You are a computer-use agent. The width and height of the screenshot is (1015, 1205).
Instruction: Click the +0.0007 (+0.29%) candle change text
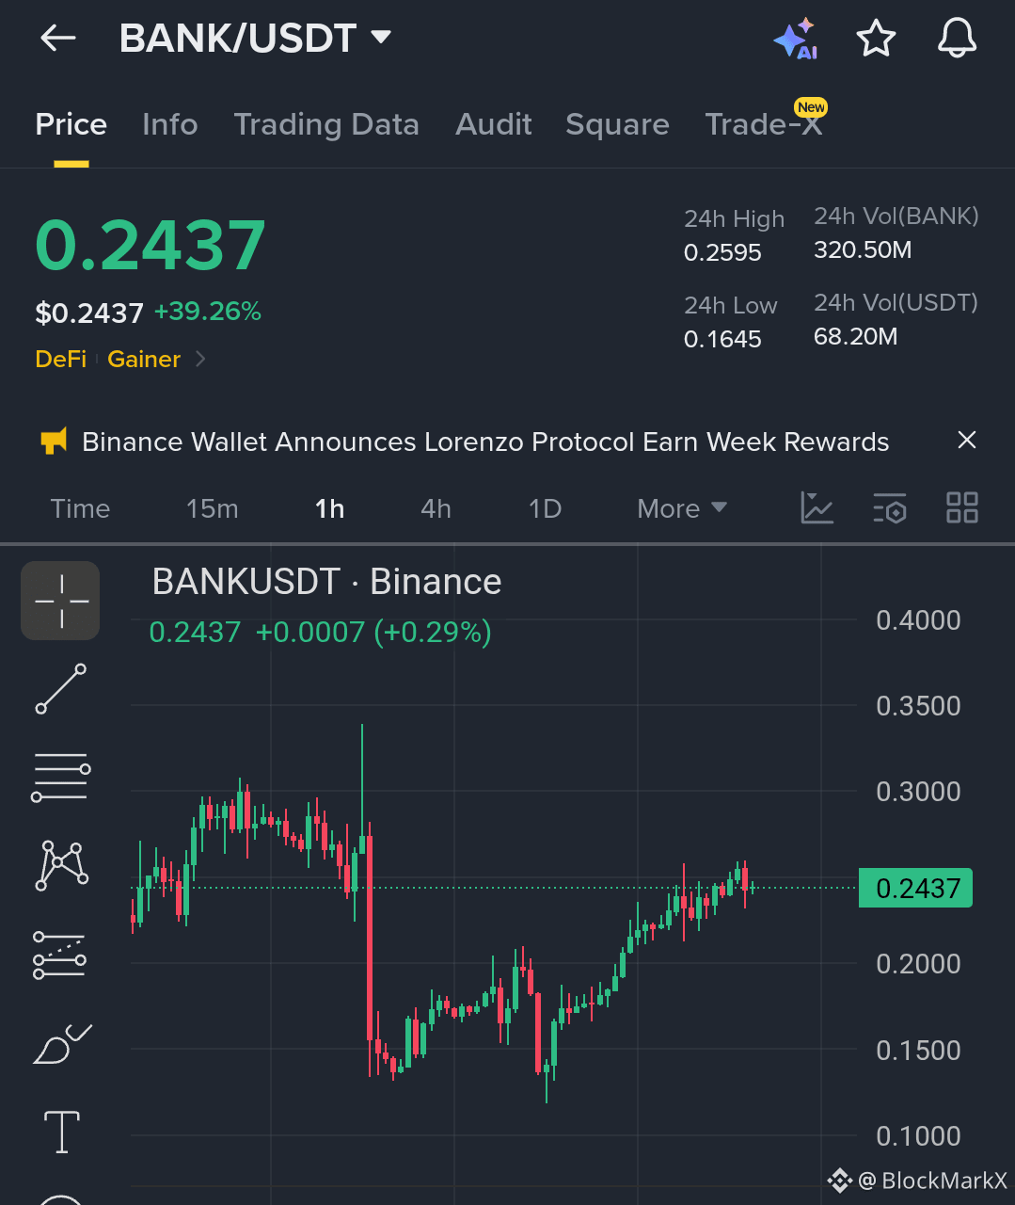(373, 632)
